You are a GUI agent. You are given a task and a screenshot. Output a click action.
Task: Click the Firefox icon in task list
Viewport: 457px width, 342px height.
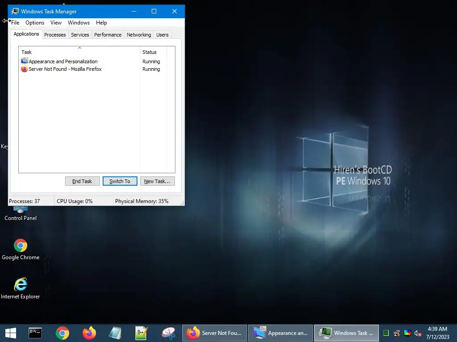[24, 69]
